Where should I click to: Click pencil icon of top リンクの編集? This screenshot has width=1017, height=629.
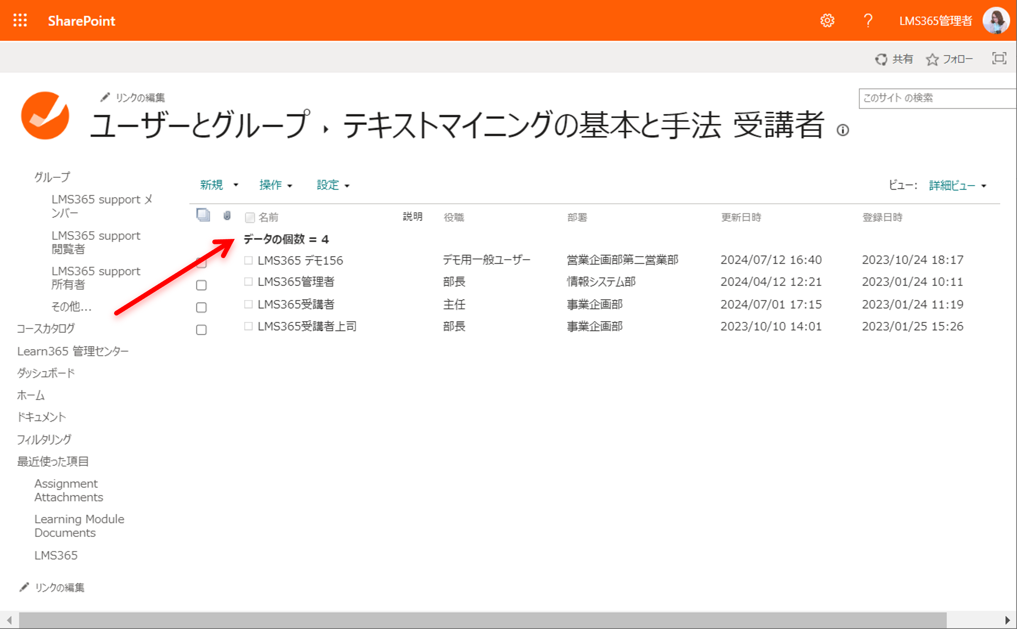[105, 97]
